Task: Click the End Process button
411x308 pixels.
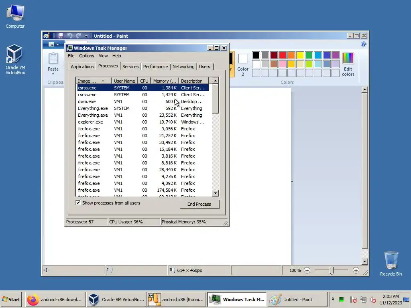Action: click(199, 204)
